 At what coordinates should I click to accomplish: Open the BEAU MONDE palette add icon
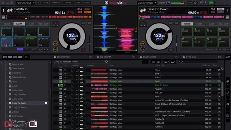pos(90,57)
